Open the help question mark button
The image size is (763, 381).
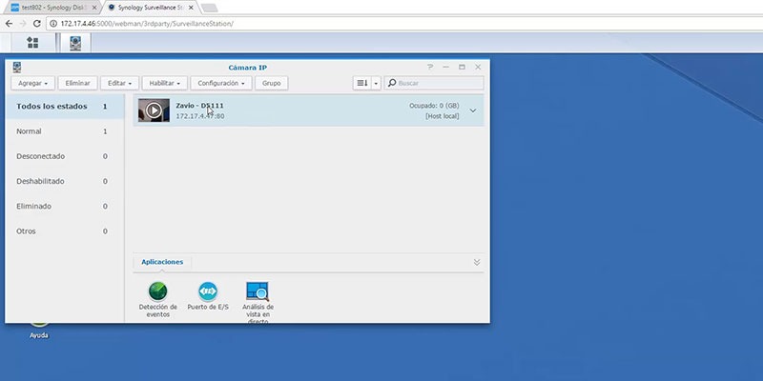[430, 67]
